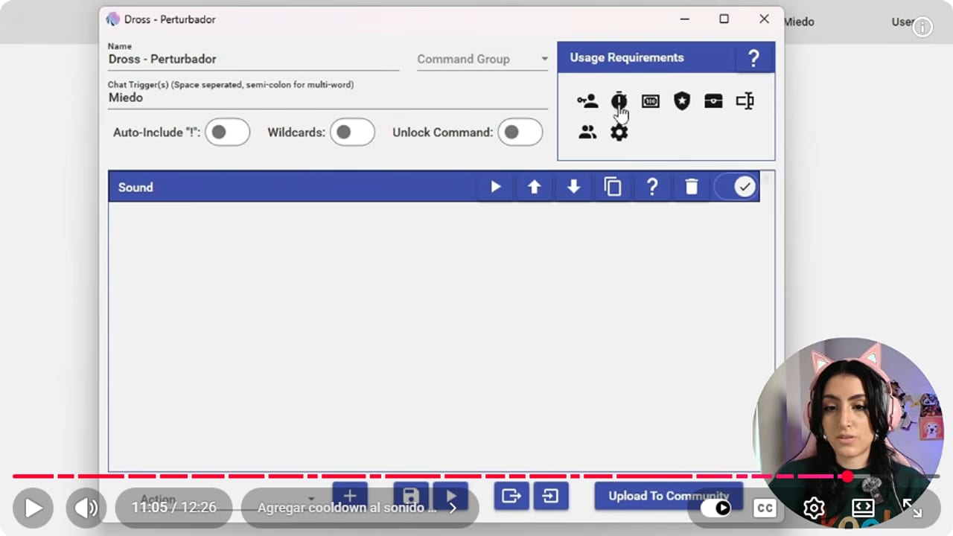Close the Dross - Perturbador window
This screenshot has height=536, width=953.
764,19
